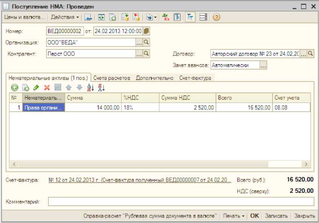Click the magnifier next to Контрагент field

147,54
